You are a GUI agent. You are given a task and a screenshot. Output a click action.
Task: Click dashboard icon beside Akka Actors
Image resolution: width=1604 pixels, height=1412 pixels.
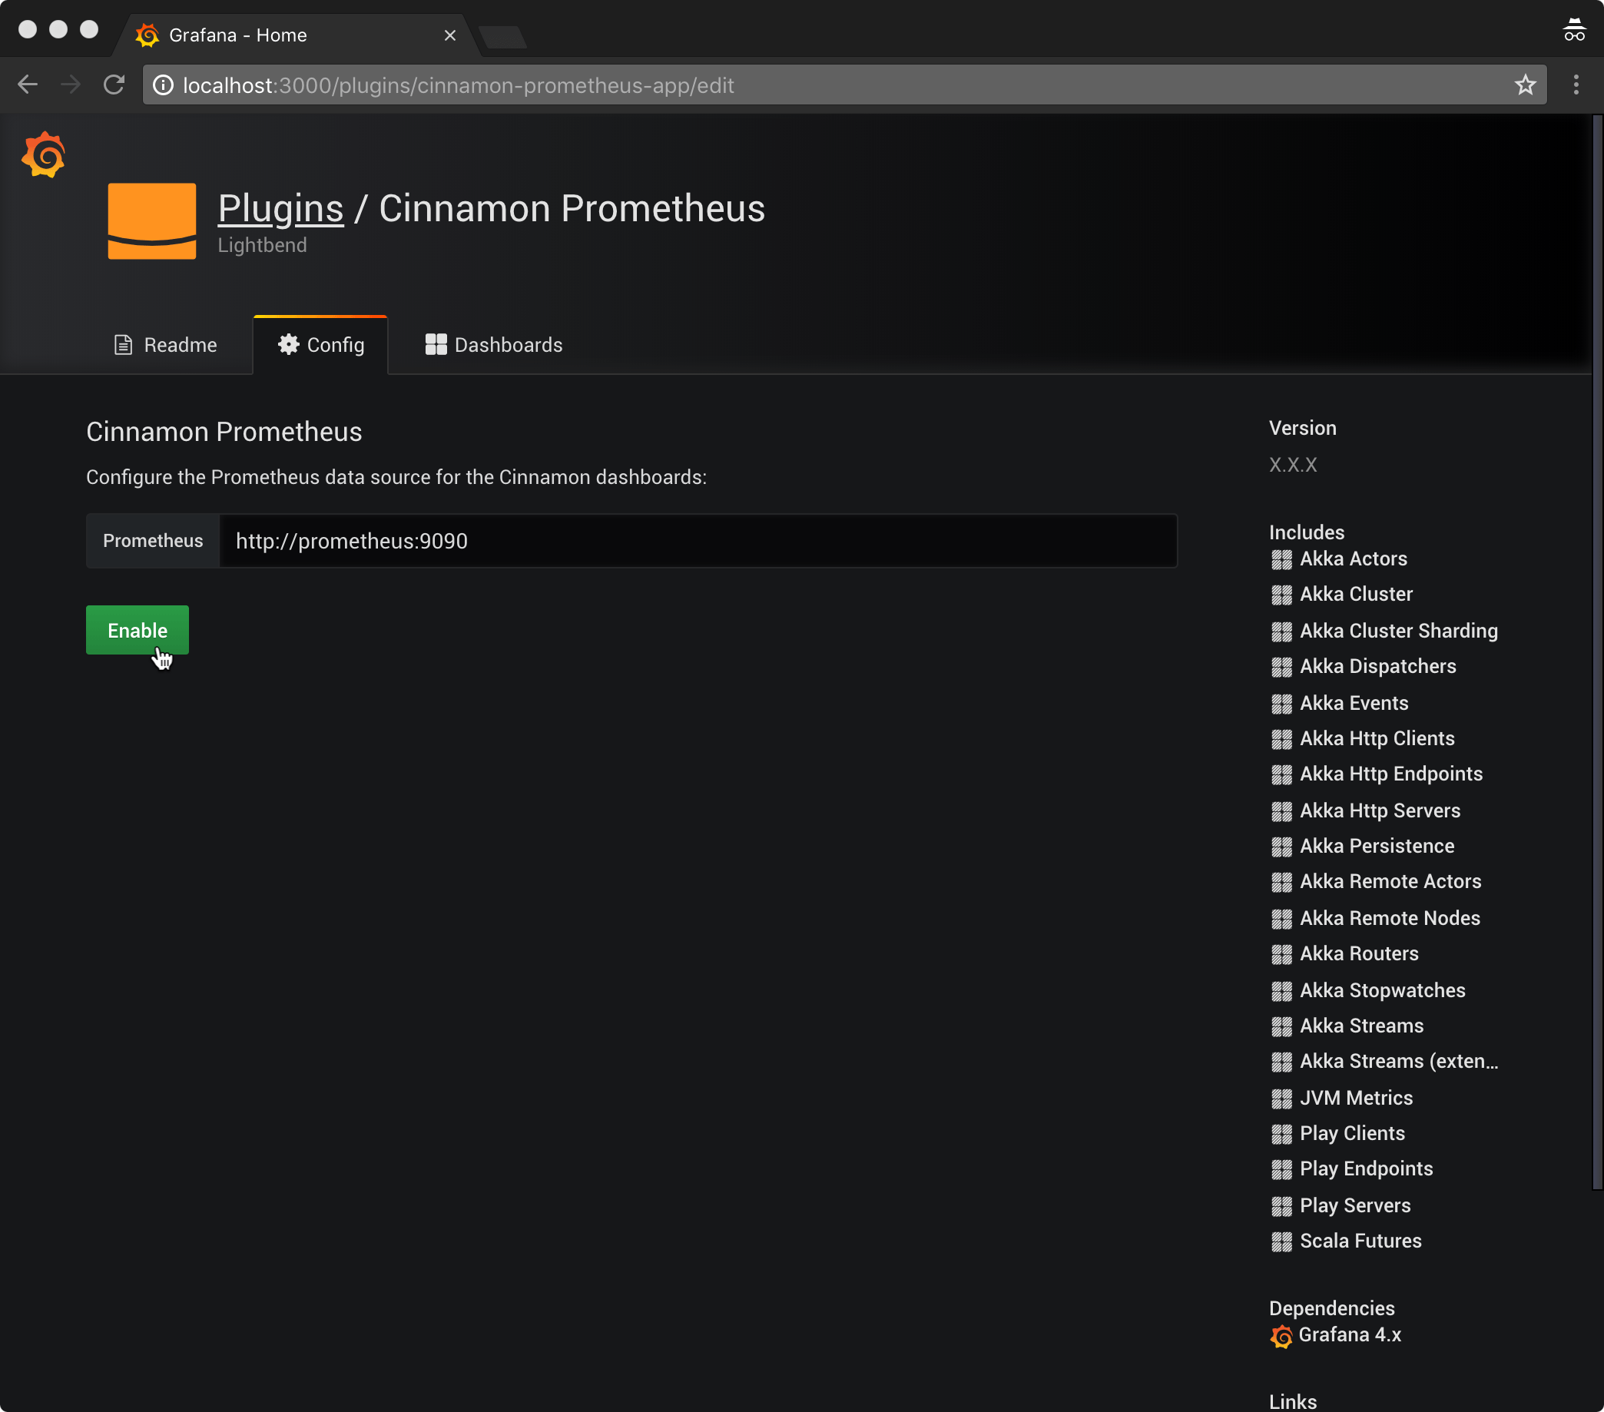coord(1281,559)
